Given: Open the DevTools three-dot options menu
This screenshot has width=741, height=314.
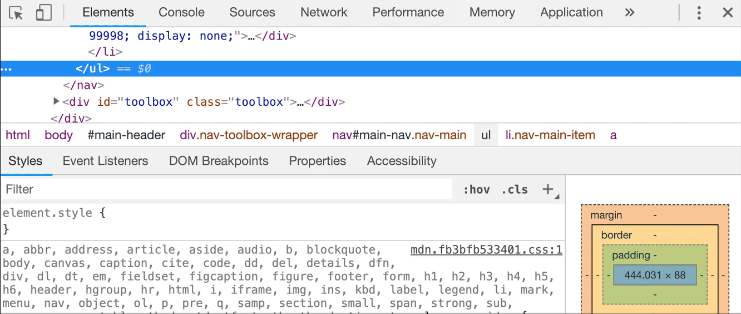Looking at the screenshot, I should 699,13.
